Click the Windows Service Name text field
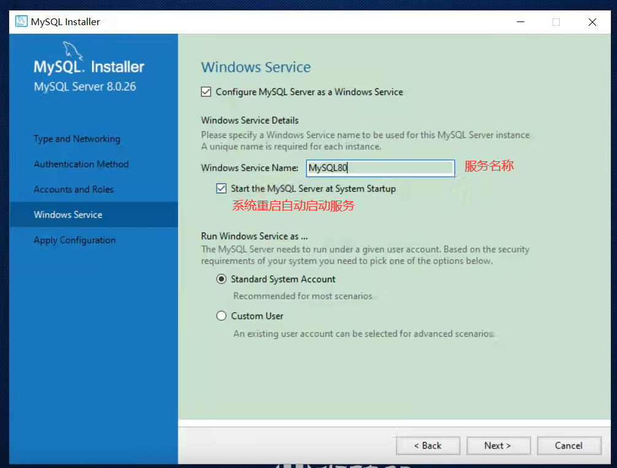The height and width of the screenshot is (468, 617). pyautogui.click(x=380, y=168)
